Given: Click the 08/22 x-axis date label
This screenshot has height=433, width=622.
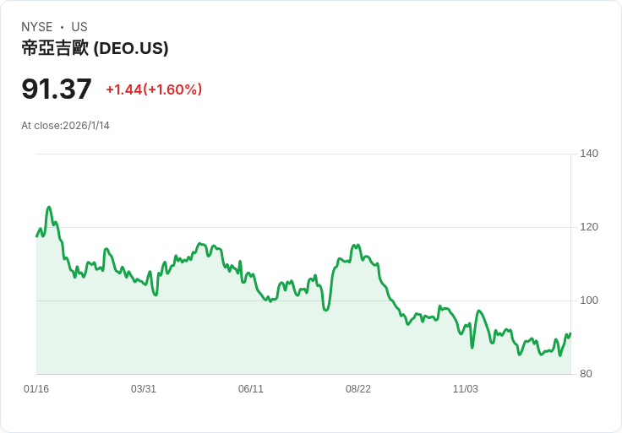Looking at the screenshot, I should coord(358,389).
